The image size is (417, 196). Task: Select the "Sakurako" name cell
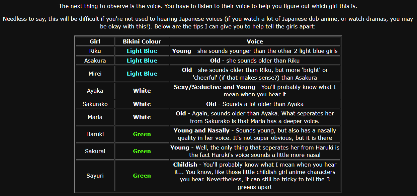(95, 104)
